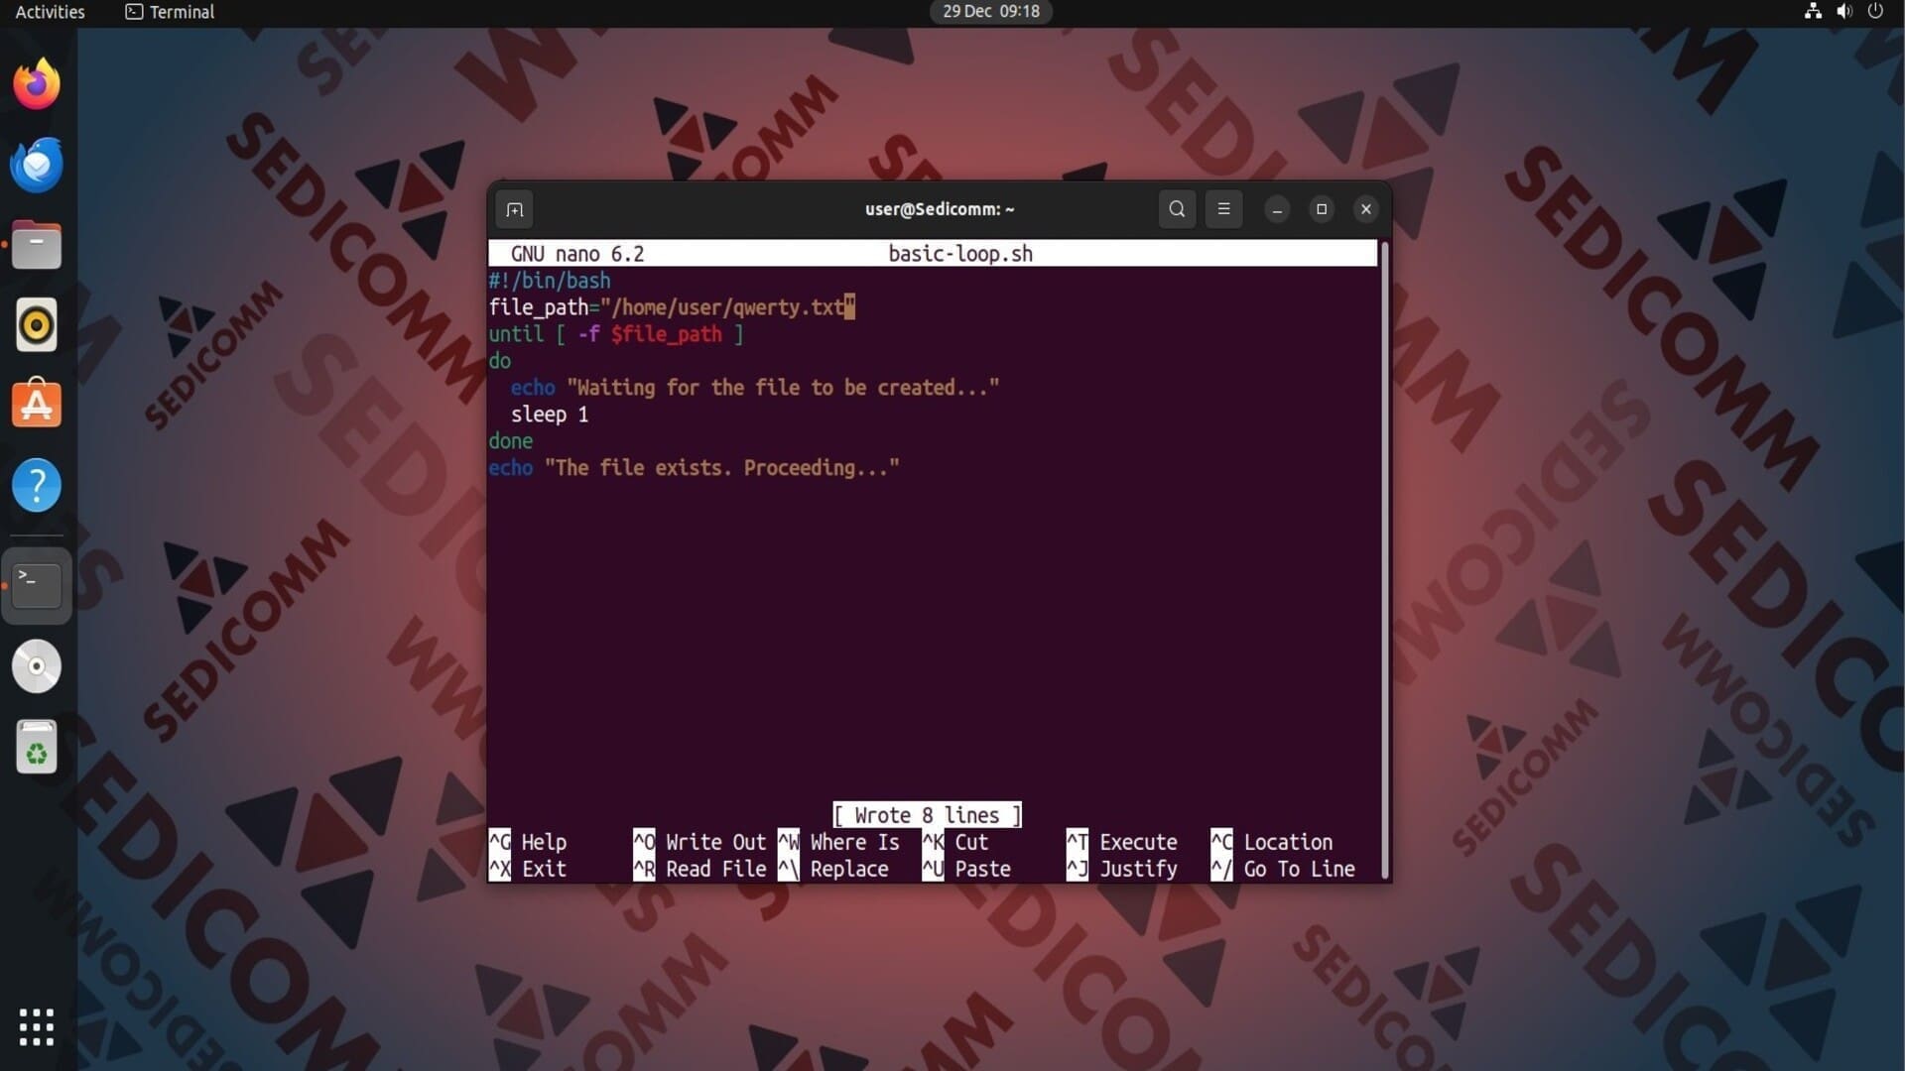The height and width of the screenshot is (1071, 1905).
Task: Open the mounted disc icon
Action: (x=37, y=666)
